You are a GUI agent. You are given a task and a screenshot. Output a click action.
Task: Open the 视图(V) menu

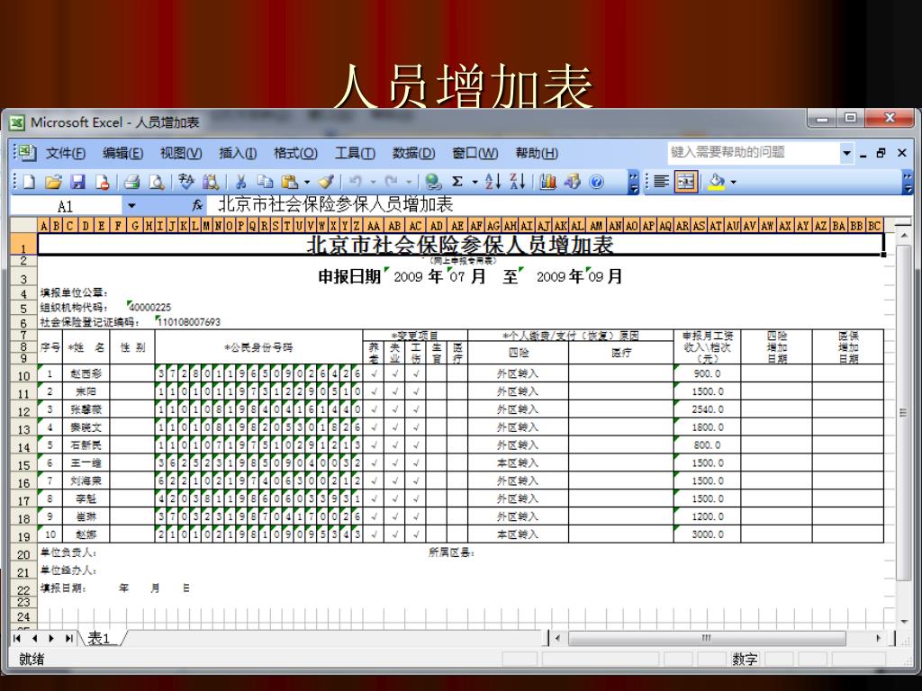180,153
